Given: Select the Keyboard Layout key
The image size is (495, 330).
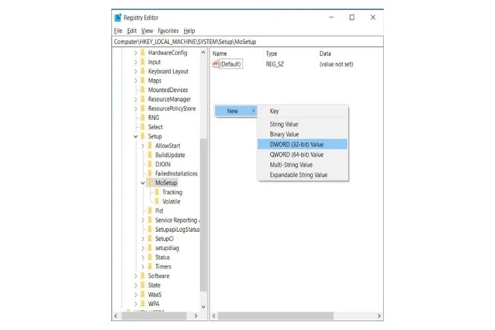Looking at the screenshot, I should coord(168,71).
